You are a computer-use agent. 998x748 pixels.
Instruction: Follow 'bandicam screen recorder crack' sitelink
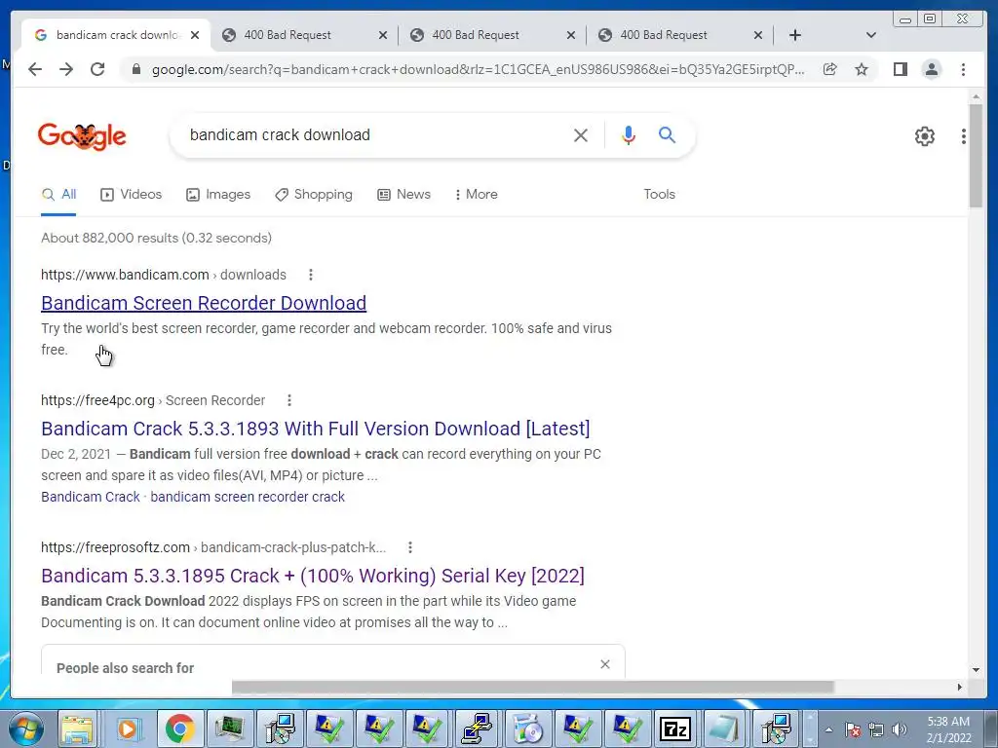[248, 497]
